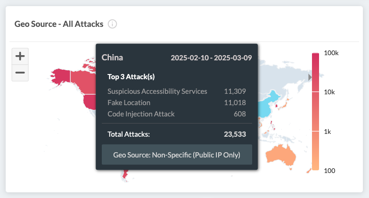Zoom in on the map with plus button
The width and height of the screenshot is (369, 198).
(x=20, y=56)
